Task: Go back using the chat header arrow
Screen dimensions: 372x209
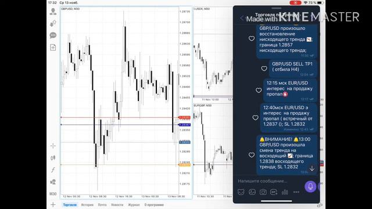Action: [x=242, y=18]
